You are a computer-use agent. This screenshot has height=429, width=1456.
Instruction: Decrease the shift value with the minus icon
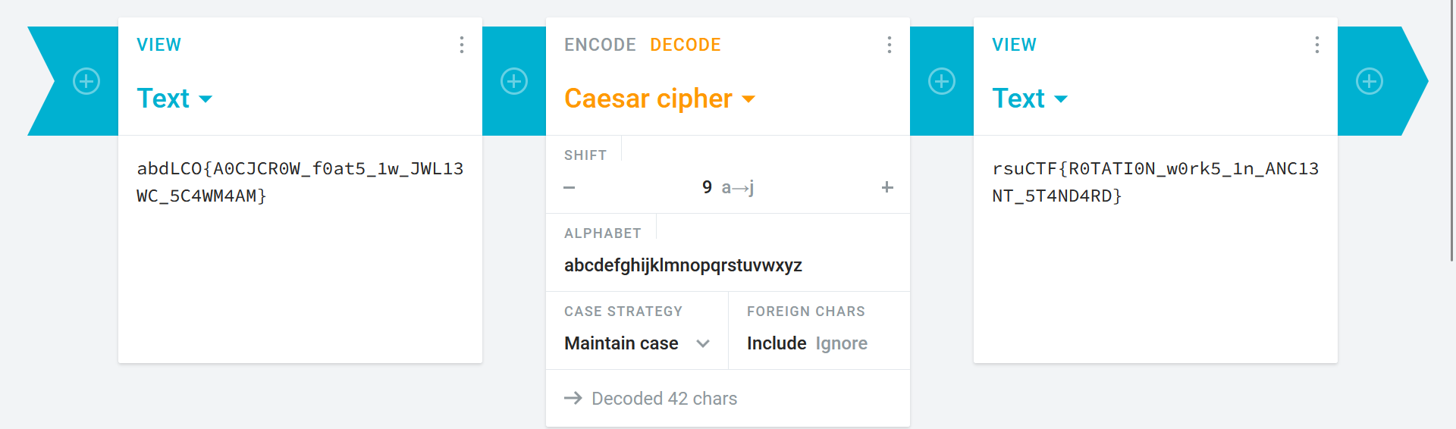click(x=570, y=187)
